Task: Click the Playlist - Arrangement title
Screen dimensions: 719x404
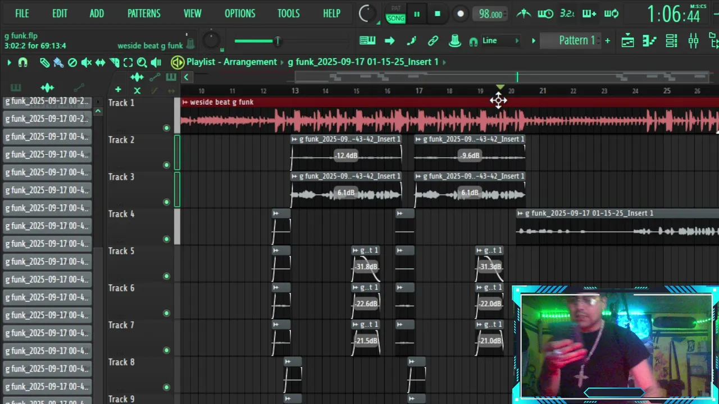Action: coord(231,62)
